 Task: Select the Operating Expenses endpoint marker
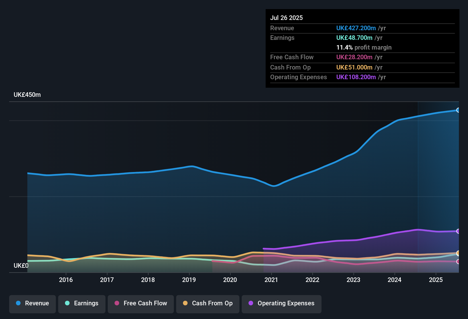[x=459, y=231]
